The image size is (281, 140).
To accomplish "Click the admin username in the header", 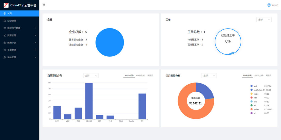I will click(x=275, y=5).
